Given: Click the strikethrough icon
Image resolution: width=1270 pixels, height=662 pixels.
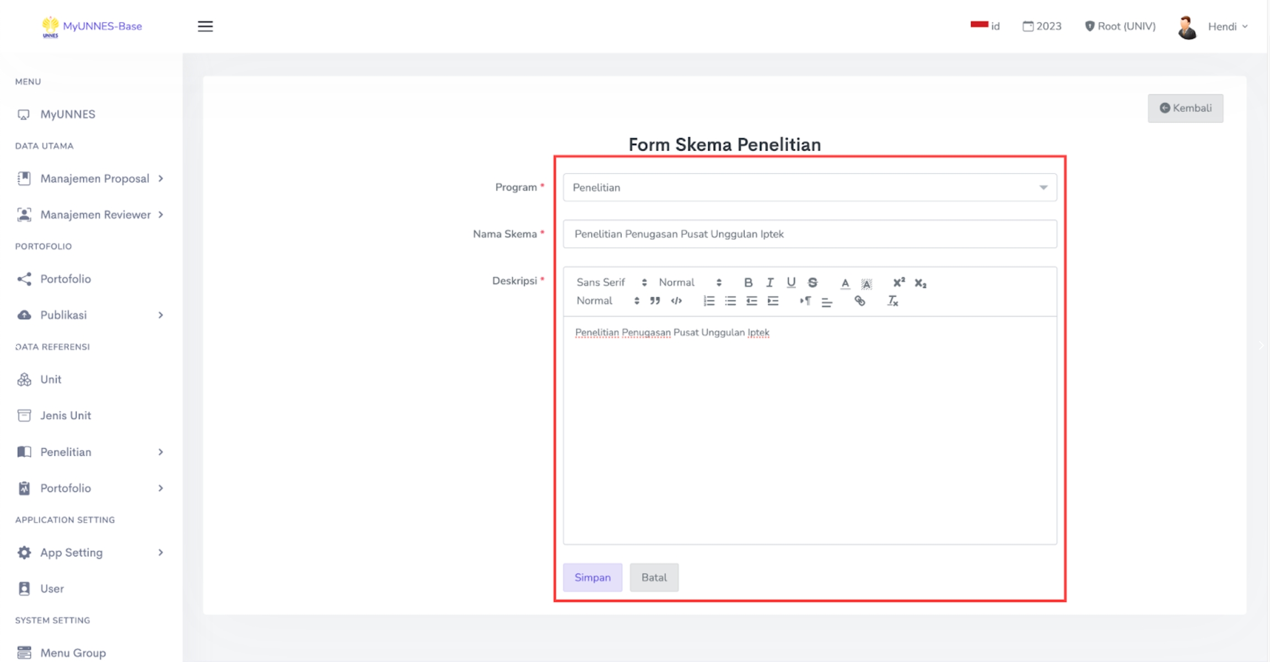Looking at the screenshot, I should click(x=812, y=283).
